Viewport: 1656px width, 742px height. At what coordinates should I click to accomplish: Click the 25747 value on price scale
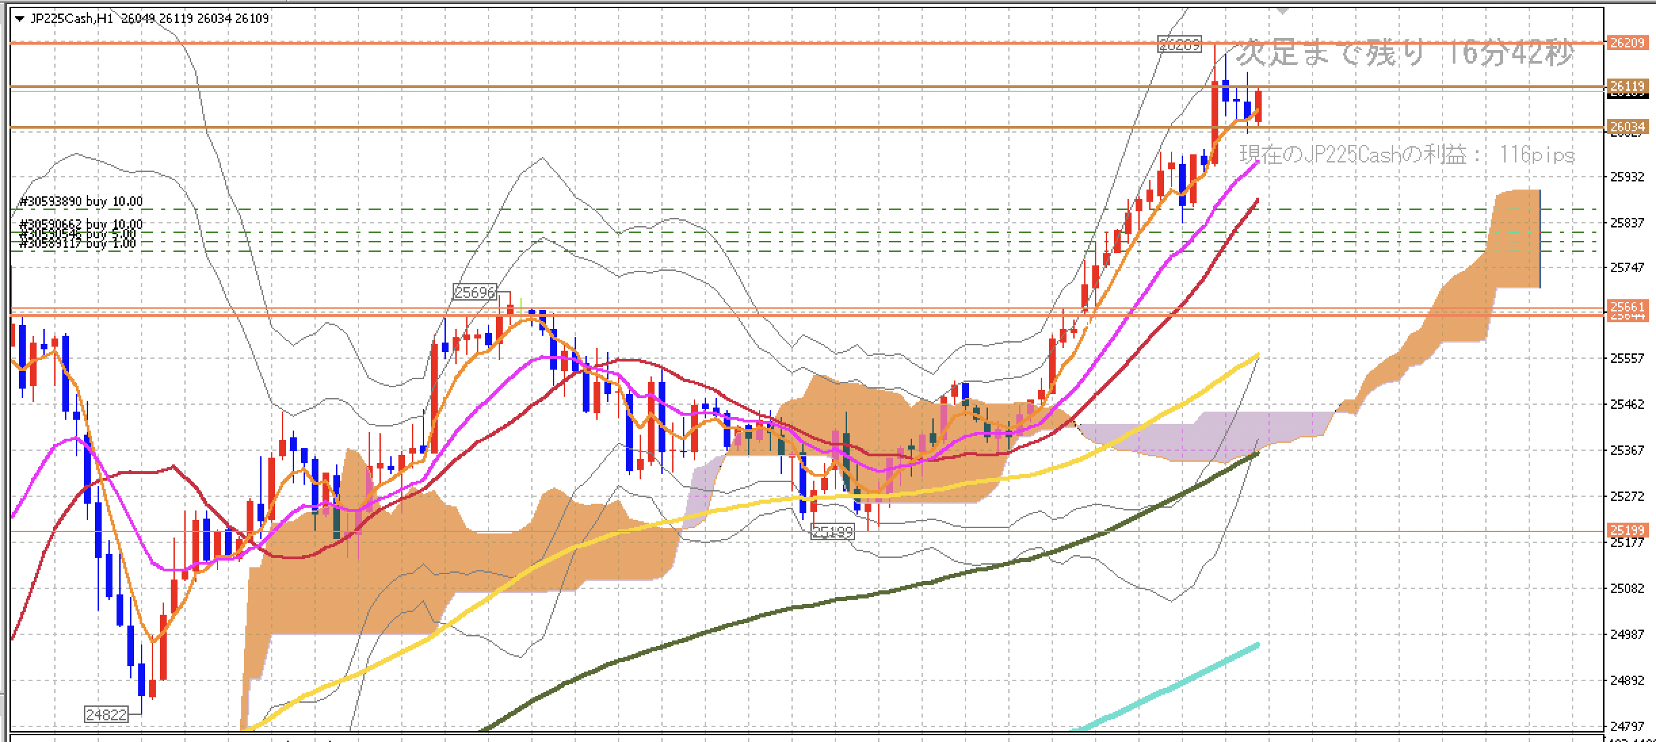1627,267
